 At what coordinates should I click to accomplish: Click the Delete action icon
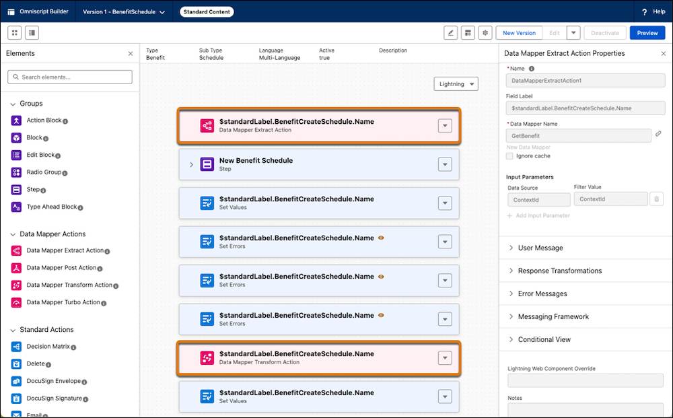(16, 364)
